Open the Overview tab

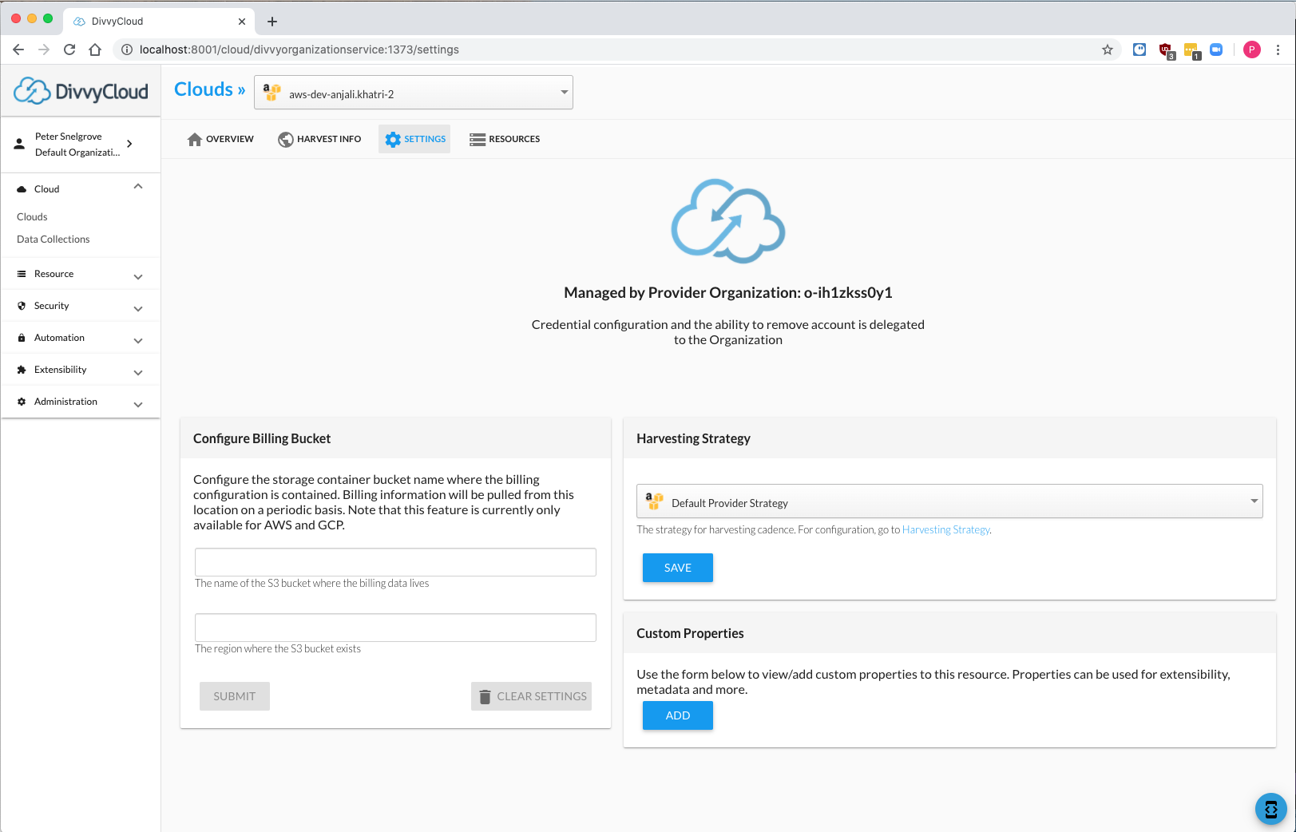(220, 139)
